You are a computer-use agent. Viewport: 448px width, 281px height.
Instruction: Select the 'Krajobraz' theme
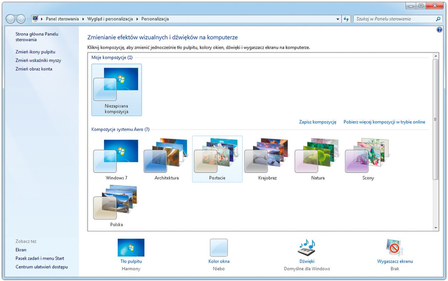pos(267,159)
